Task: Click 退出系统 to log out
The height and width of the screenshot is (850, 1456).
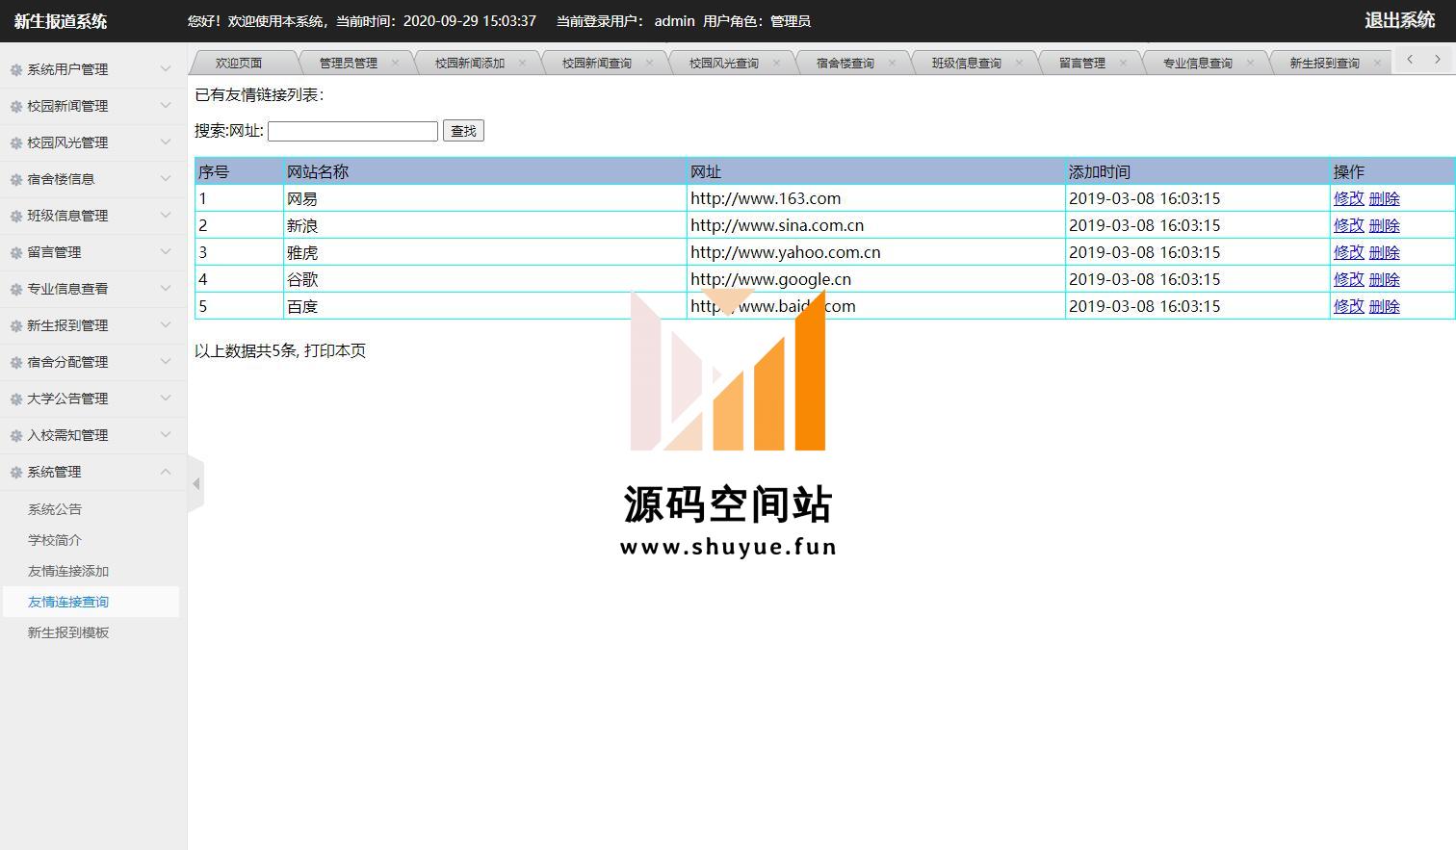Action: pyautogui.click(x=1400, y=20)
